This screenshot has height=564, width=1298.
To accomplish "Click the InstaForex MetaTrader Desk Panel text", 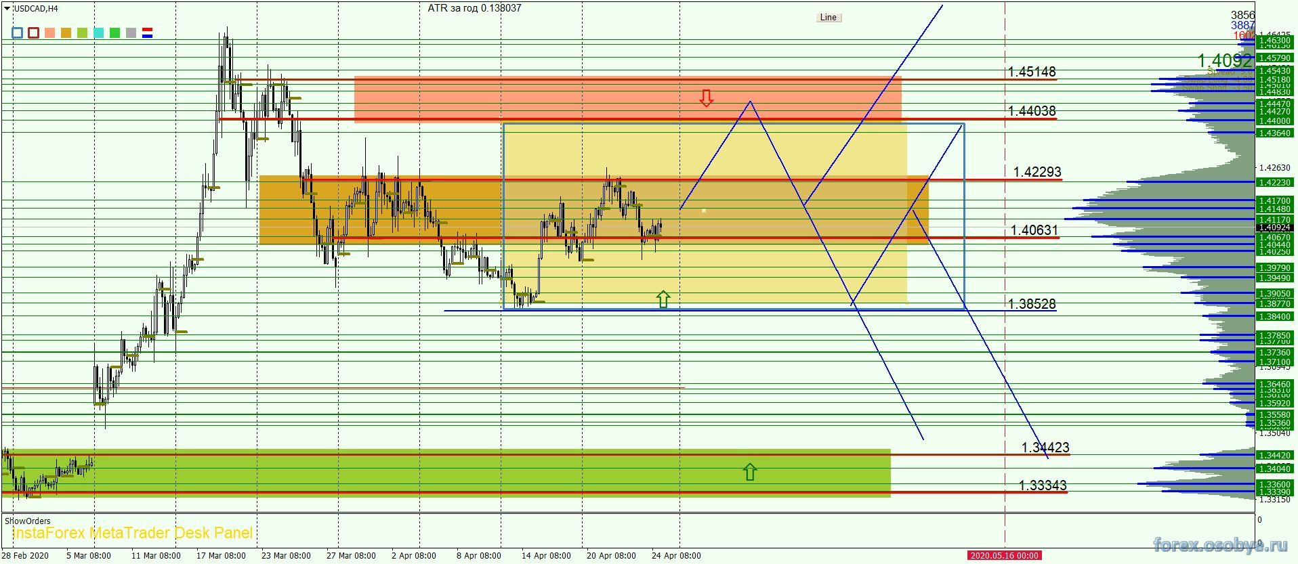I will pos(132,533).
